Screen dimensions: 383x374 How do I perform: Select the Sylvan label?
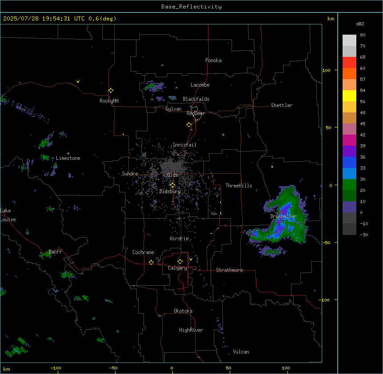[x=173, y=109]
